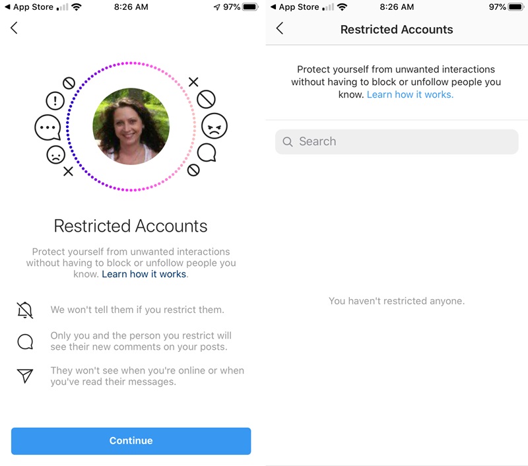Focus the Search input field
This screenshot has width=528, height=466.
397,142
